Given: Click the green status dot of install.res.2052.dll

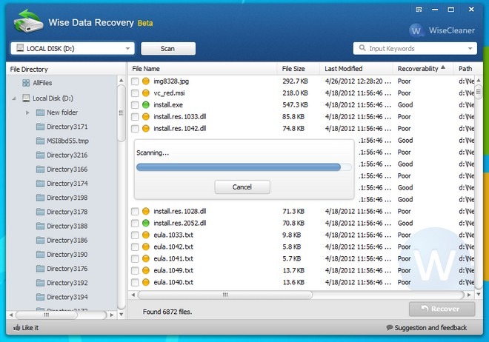Looking at the screenshot, I should pyautogui.click(x=146, y=223).
